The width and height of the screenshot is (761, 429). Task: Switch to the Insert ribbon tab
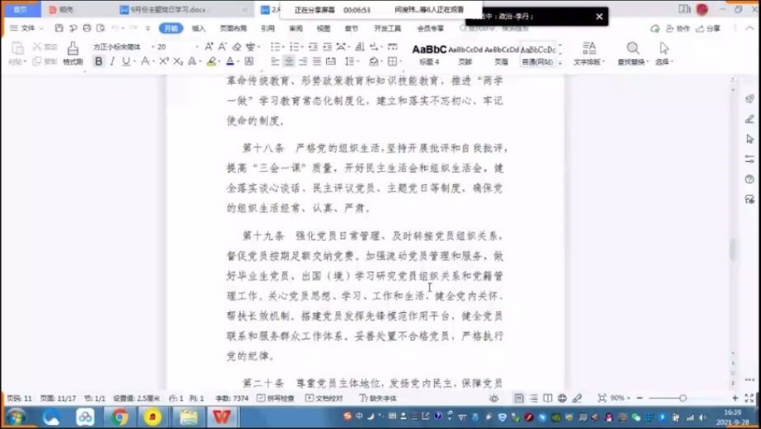coord(199,28)
